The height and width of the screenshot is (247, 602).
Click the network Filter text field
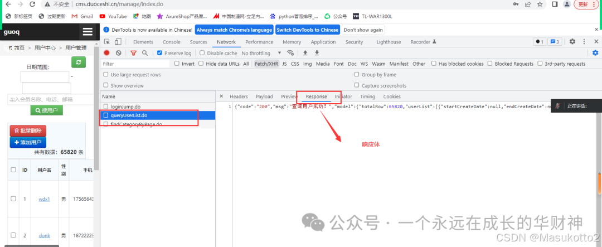(x=135, y=64)
